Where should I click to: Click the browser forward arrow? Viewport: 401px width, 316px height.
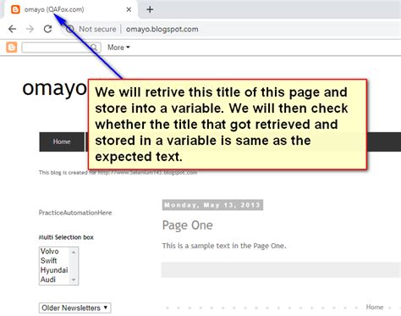pos(30,29)
